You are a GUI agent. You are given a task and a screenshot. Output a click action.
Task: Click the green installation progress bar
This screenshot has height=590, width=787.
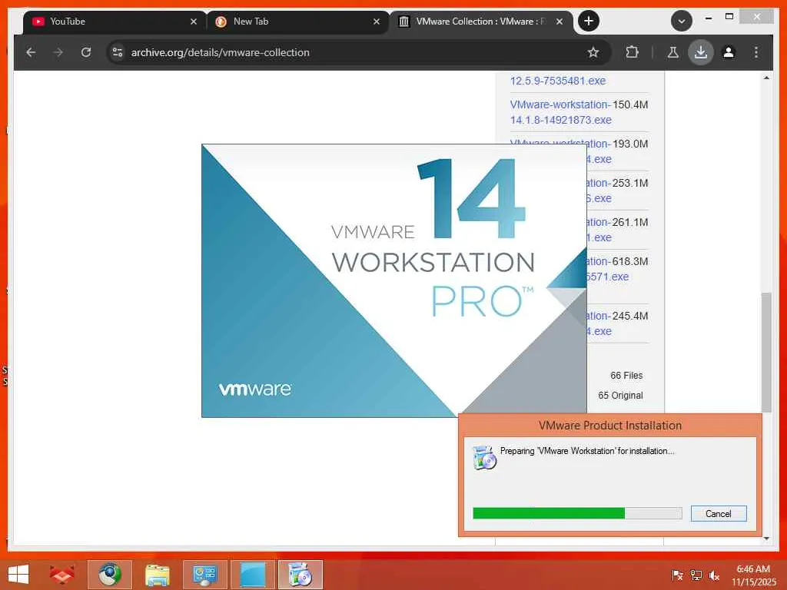(x=577, y=512)
